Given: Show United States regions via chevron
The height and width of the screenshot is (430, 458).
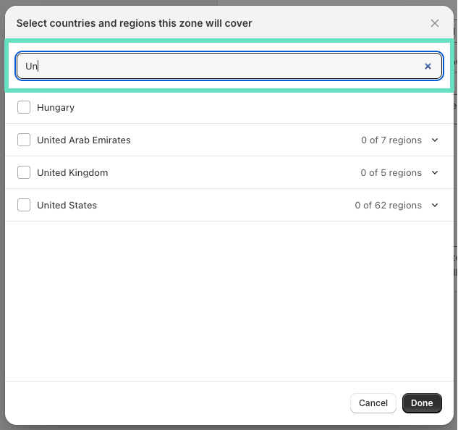Looking at the screenshot, I should click(x=435, y=205).
